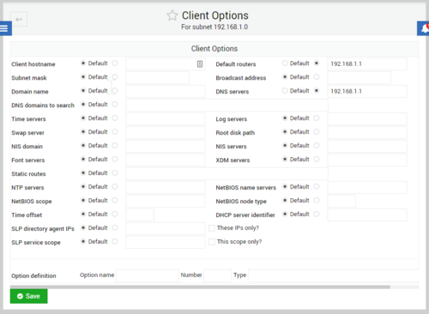Image resolution: width=429 pixels, height=314 pixels.
Task: Click the Static routes input field
Action: pyautogui.click(x=227, y=173)
